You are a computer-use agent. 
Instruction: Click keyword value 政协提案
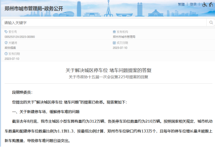coord(10,48)
